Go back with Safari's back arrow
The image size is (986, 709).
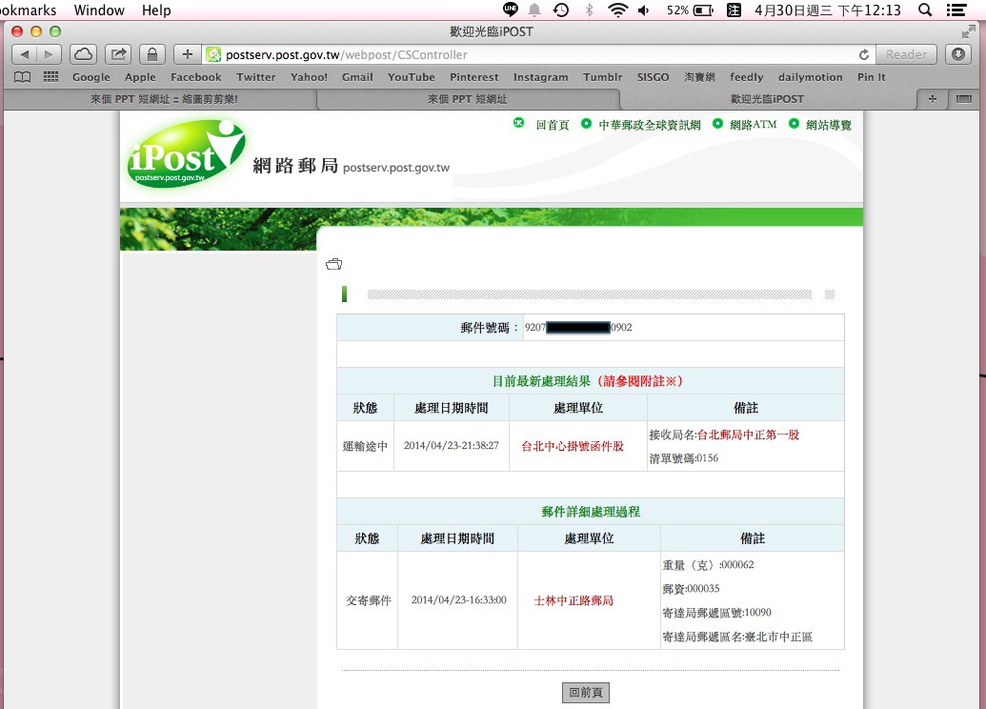(x=24, y=54)
